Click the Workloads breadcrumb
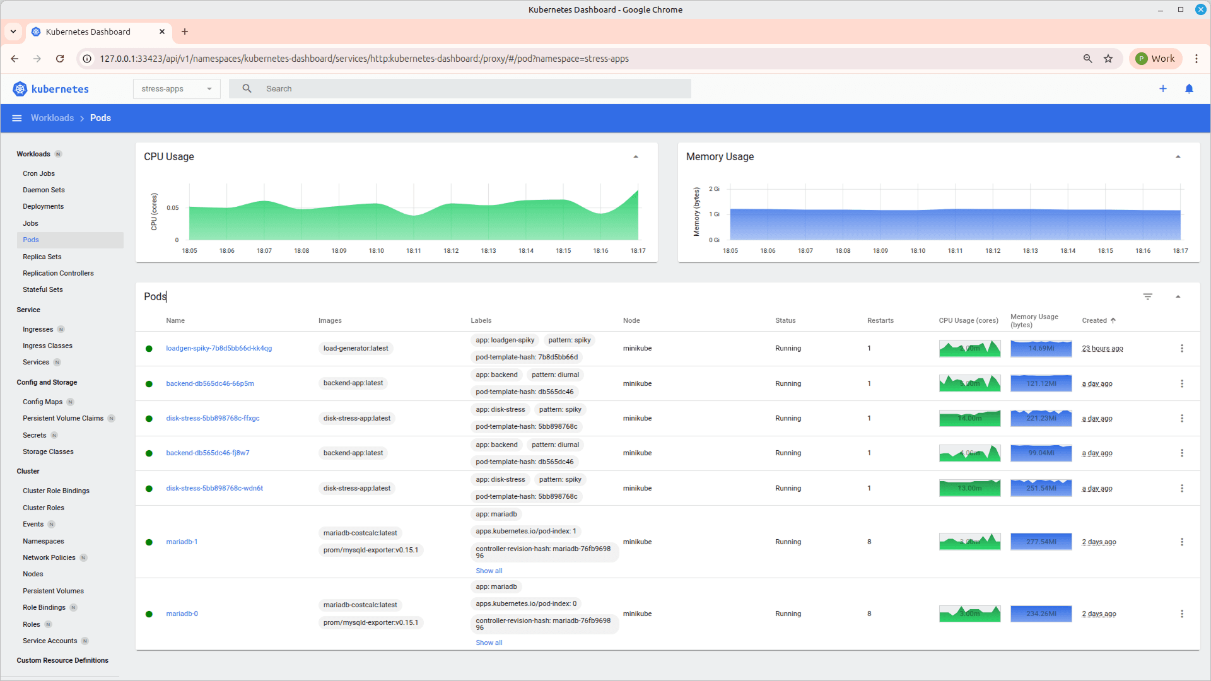The height and width of the screenshot is (681, 1211). (52, 118)
